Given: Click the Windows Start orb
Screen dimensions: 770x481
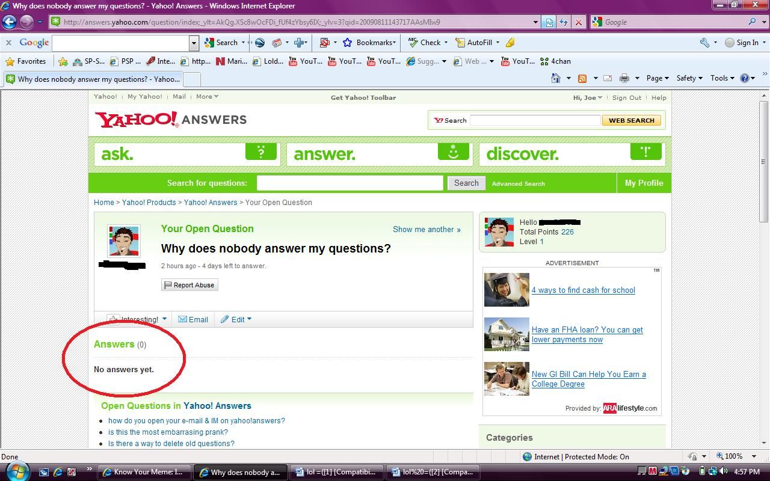Looking at the screenshot, I should pos(17,471).
